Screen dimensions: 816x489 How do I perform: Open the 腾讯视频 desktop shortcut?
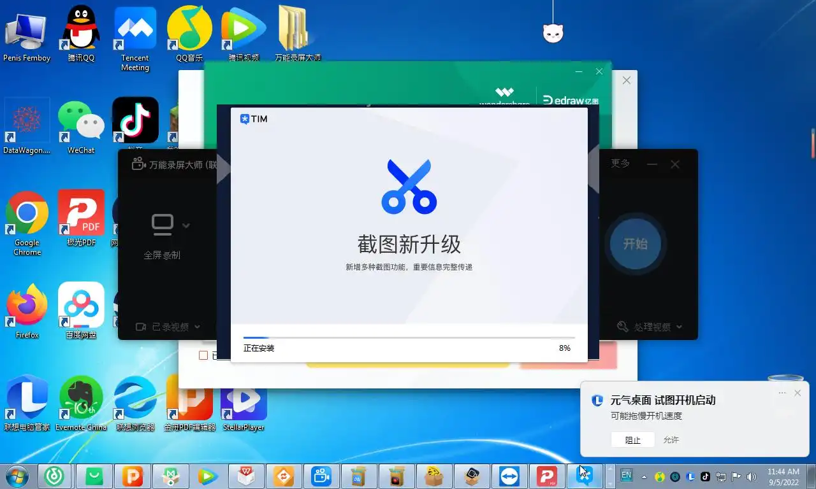point(244,33)
